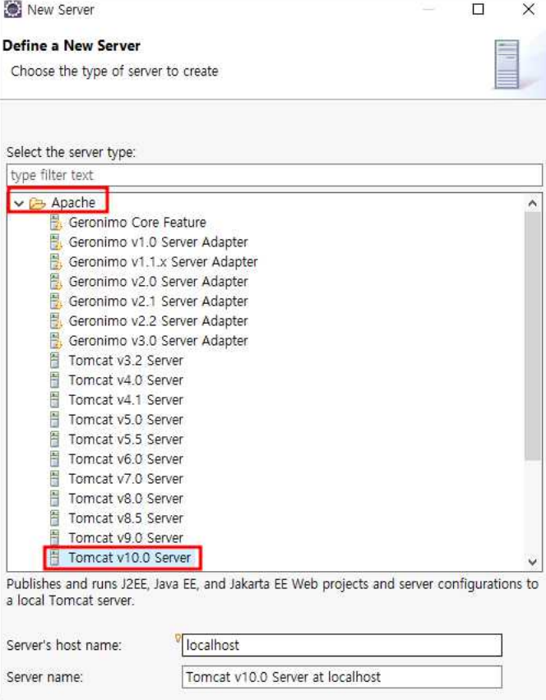
Task: Click the Geronimo v3.0 Server Adapter icon
Action: [x=55, y=341]
